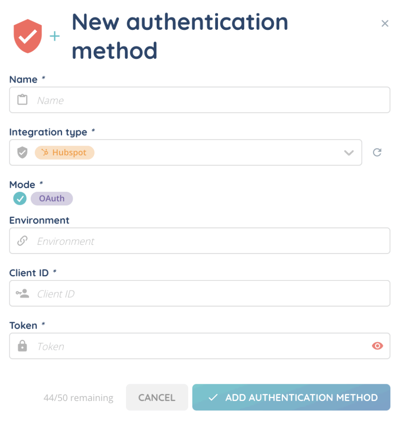The image size is (402, 430).
Task: Click into the Environment text field
Action: coord(210,241)
